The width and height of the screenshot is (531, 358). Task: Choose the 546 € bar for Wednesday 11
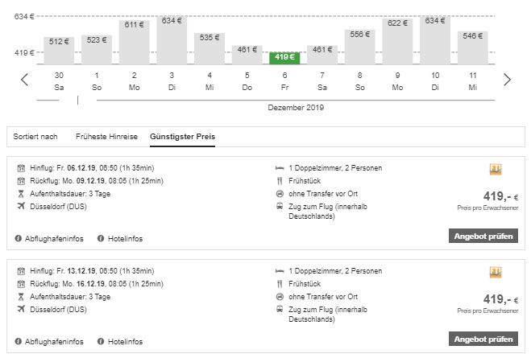point(473,47)
